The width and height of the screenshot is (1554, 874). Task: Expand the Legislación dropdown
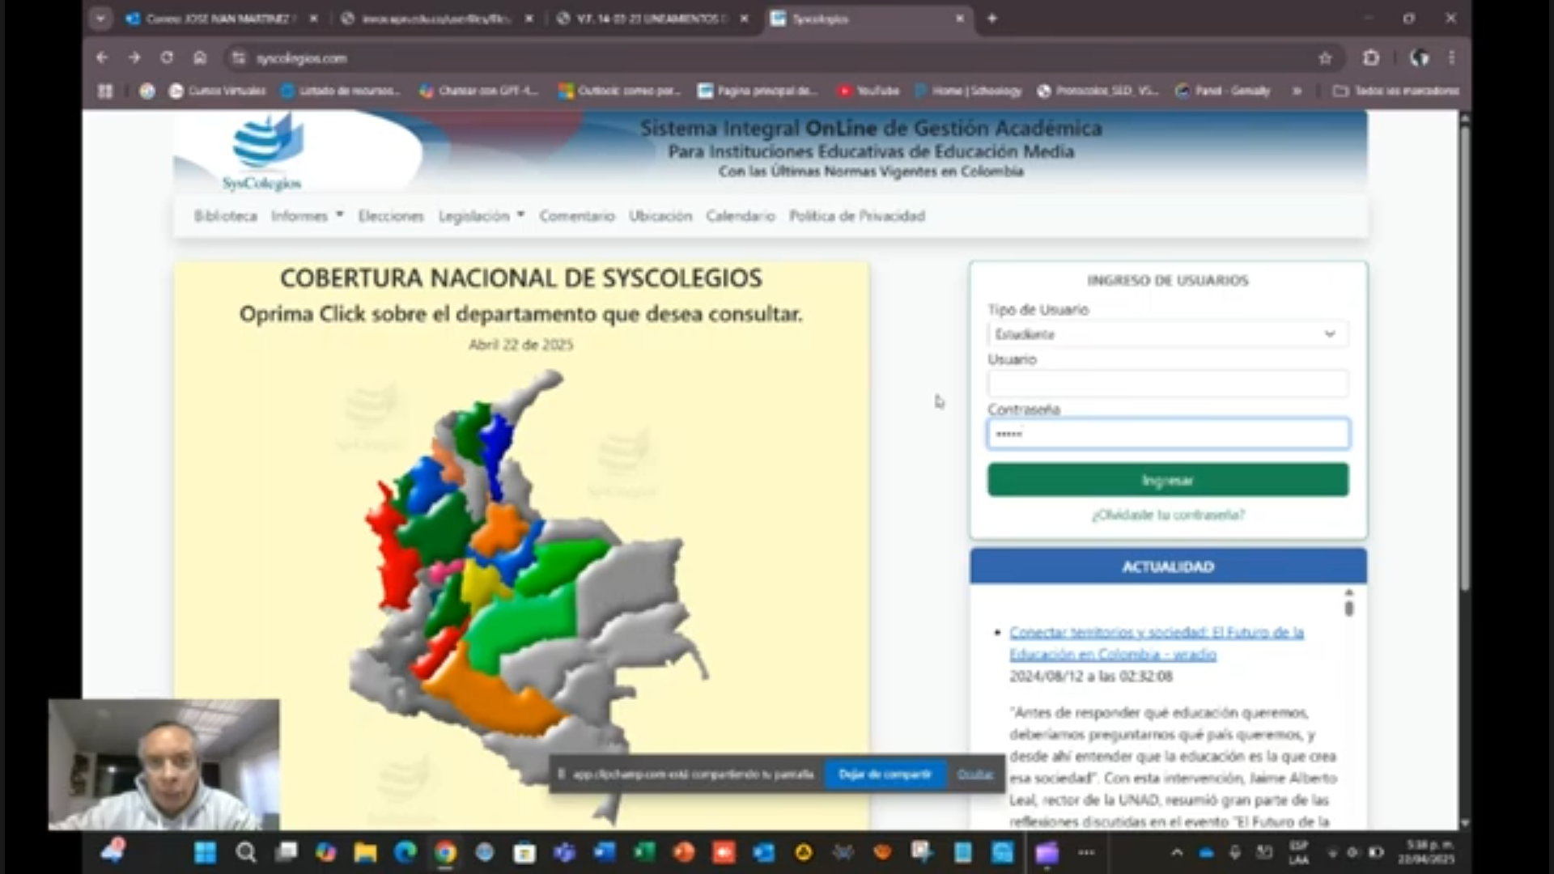coord(481,216)
